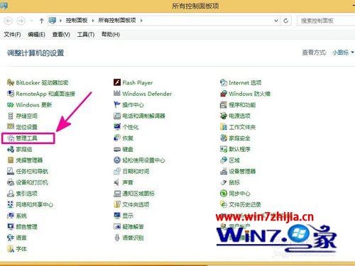The image size is (355, 266).
Task: Click the 操作中心 flag icon
Action: click(x=117, y=105)
